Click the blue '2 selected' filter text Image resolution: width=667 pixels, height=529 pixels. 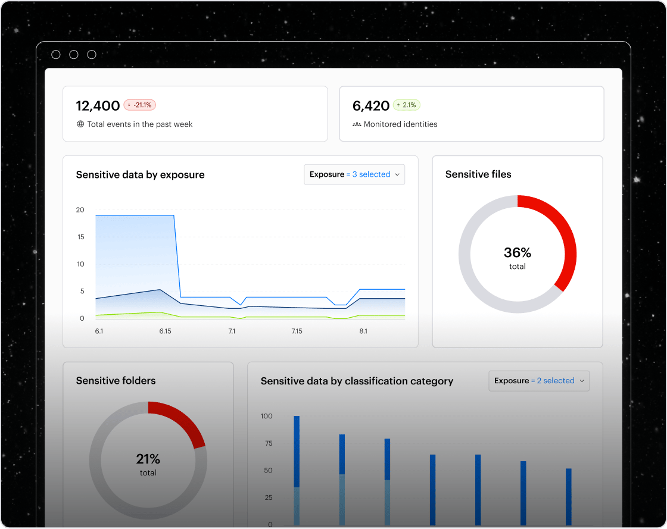pyautogui.click(x=556, y=381)
